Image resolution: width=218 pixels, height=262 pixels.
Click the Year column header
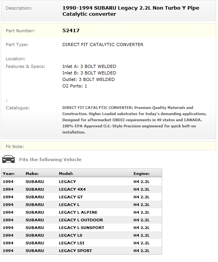(9, 174)
